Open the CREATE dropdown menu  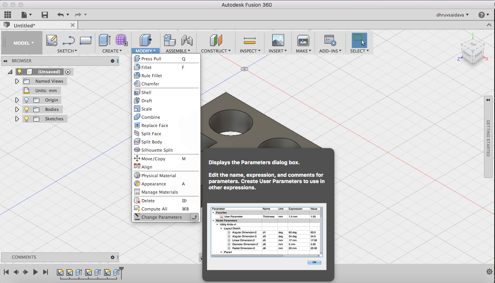coord(112,51)
